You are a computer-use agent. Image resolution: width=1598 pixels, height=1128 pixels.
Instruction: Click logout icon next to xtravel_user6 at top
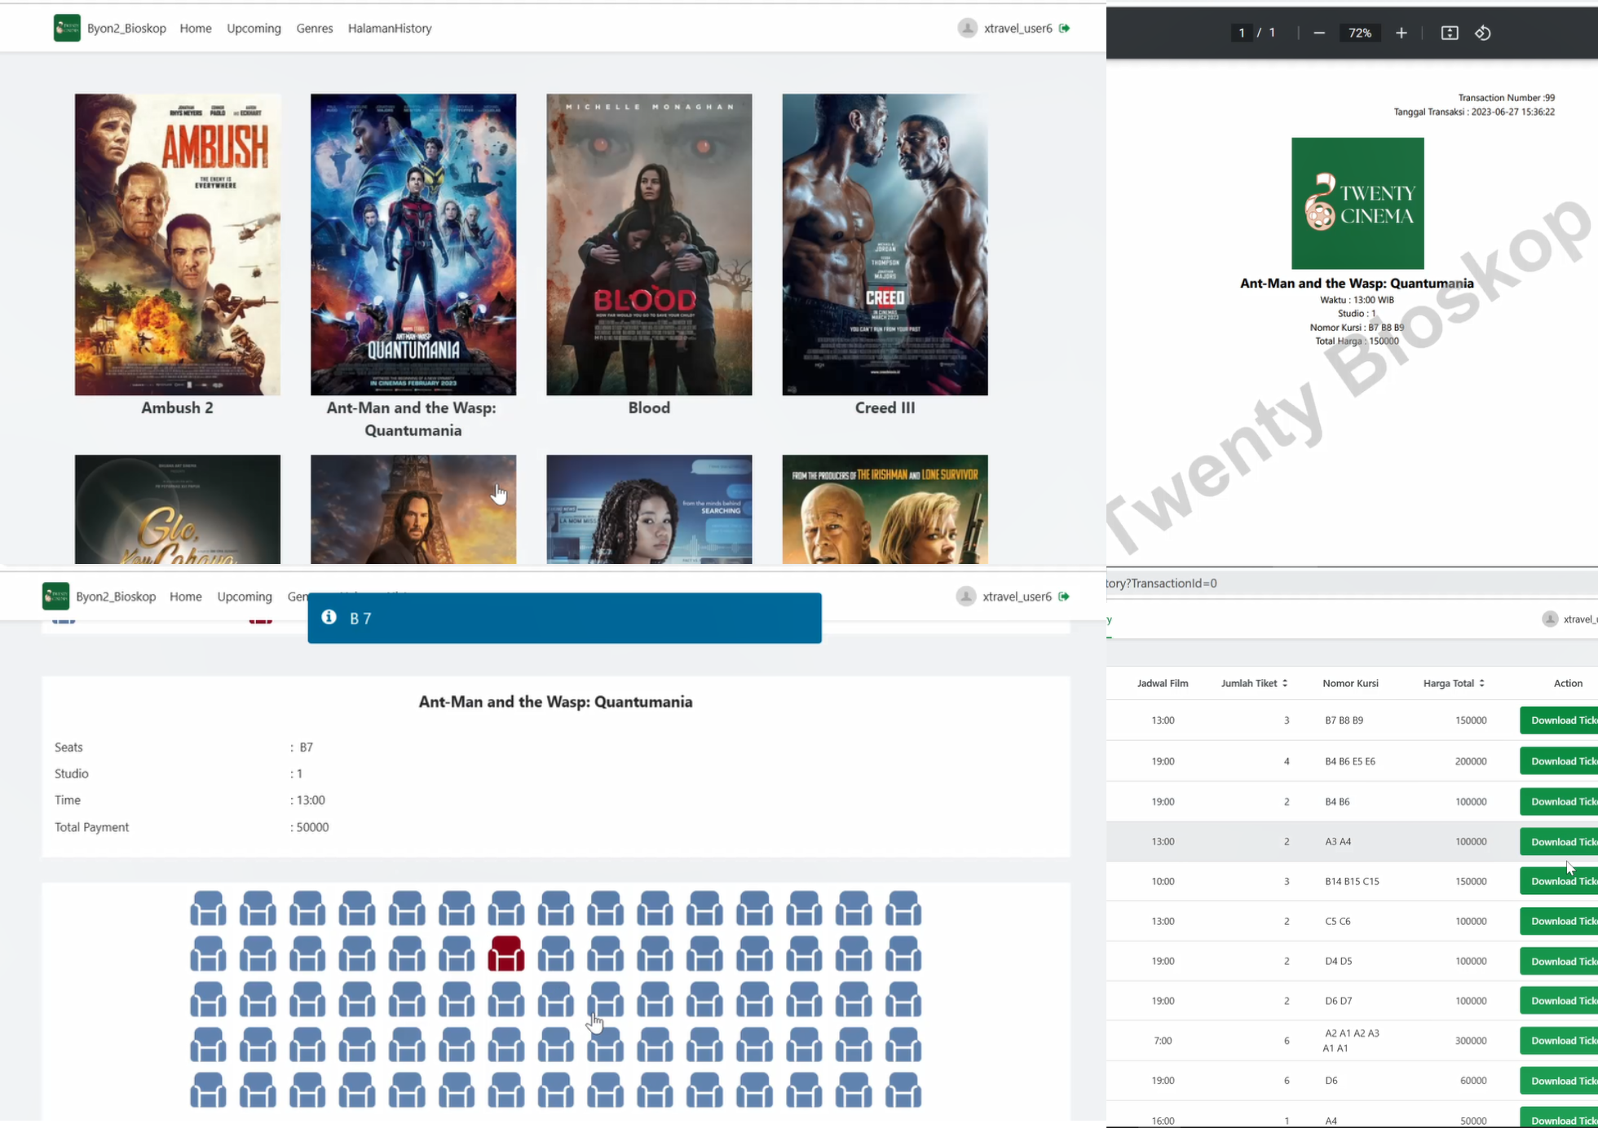click(x=1064, y=28)
